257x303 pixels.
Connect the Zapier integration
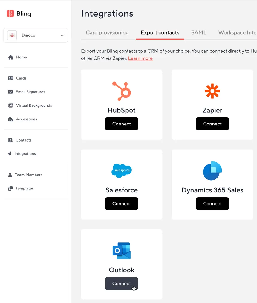(x=212, y=124)
